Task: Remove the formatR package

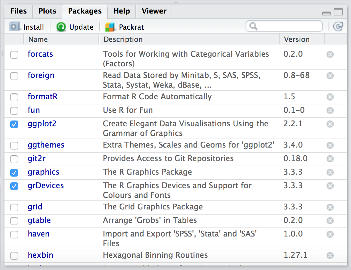Action: 330,97
